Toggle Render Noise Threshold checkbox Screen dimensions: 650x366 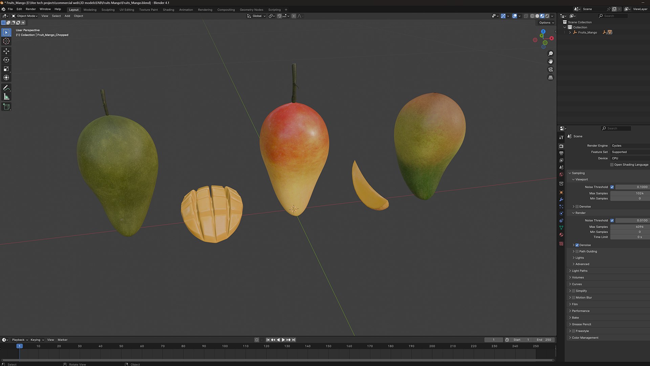pyautogui.click(x=612, y=221)
